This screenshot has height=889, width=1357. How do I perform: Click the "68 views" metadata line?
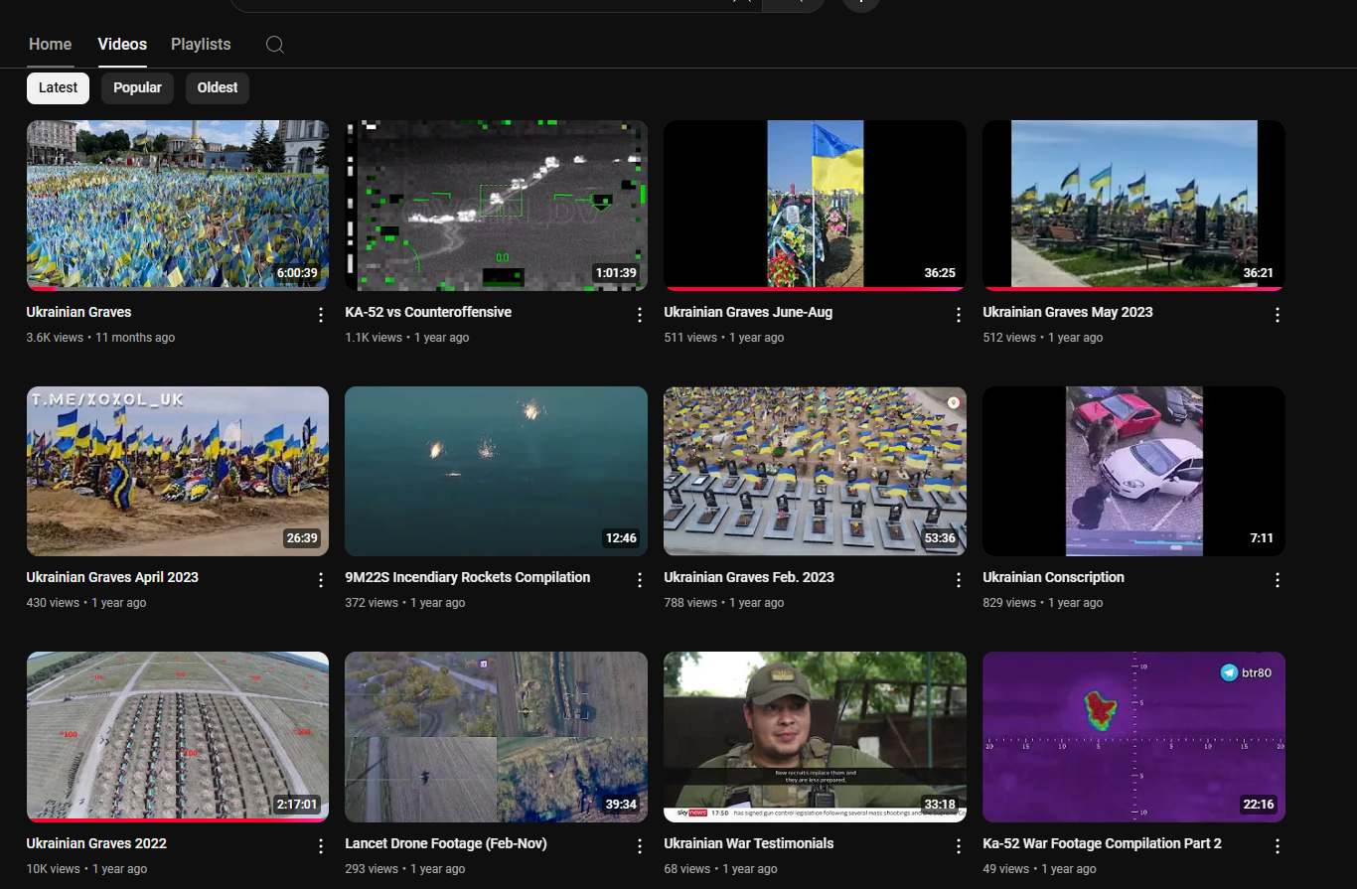coord(721,869)
